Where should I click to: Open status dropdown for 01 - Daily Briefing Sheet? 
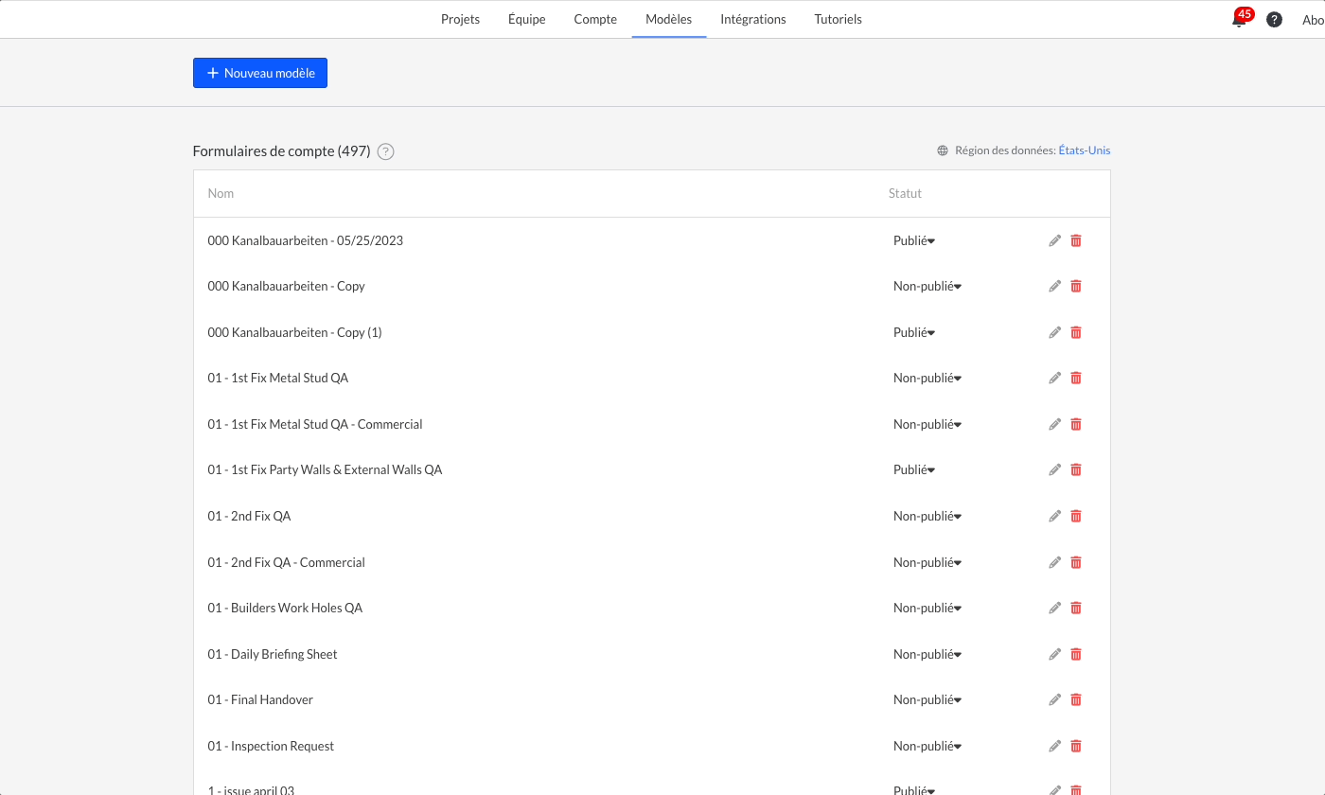[927, 654]
